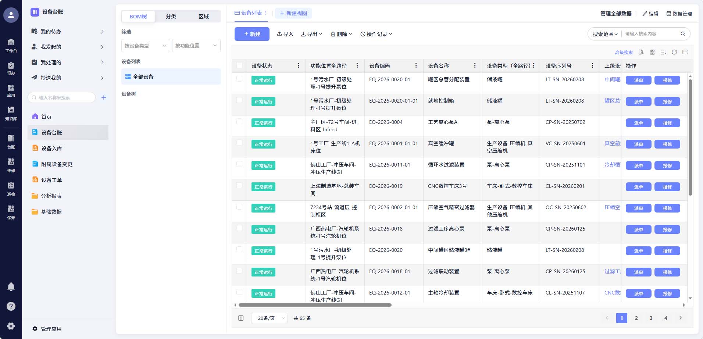Expand the 我的待办 menu
The image size is (703, 339).
pyautogui.click(x=68, y=32)
